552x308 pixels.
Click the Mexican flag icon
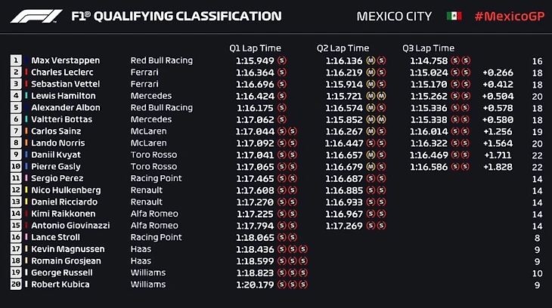[x=454, y=16]
